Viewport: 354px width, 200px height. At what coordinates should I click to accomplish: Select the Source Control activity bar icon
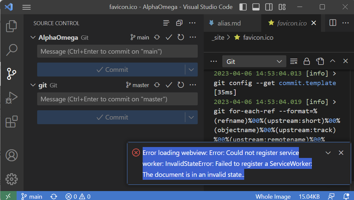pyautogui.click(x=12, y=74)
